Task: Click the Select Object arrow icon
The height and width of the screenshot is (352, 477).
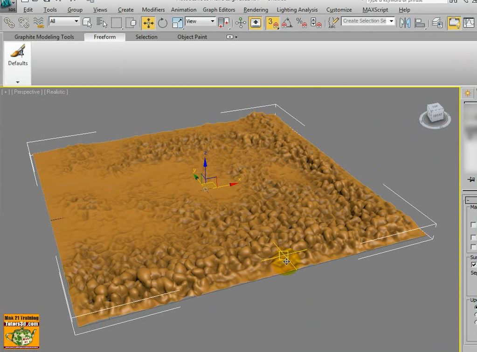Action: (87, 22)
